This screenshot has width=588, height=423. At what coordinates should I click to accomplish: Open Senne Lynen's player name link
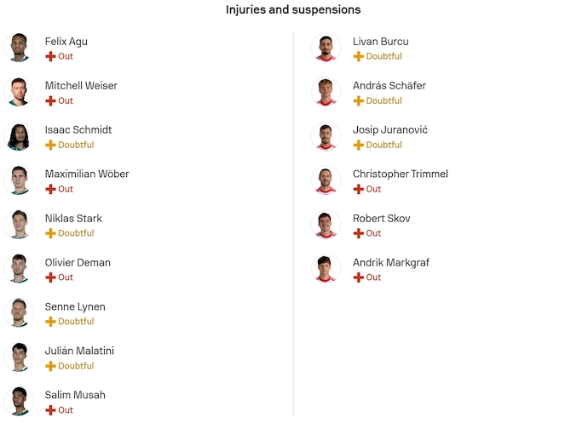click(x=75, y=306)
